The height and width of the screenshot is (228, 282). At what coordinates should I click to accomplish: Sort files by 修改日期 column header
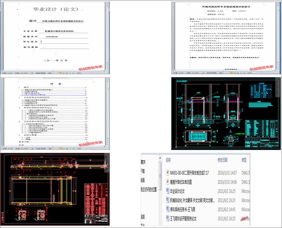coord(222,160)
